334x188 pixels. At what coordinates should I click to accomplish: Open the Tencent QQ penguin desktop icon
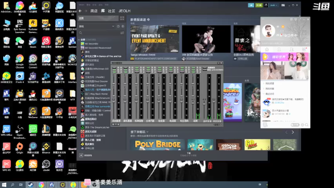tap(33, 95)
